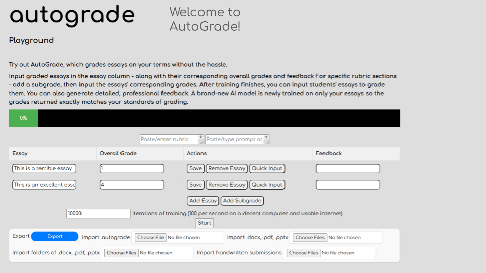Add a subgrade column
The image size is (486, 273).
(x=242, y=201)
